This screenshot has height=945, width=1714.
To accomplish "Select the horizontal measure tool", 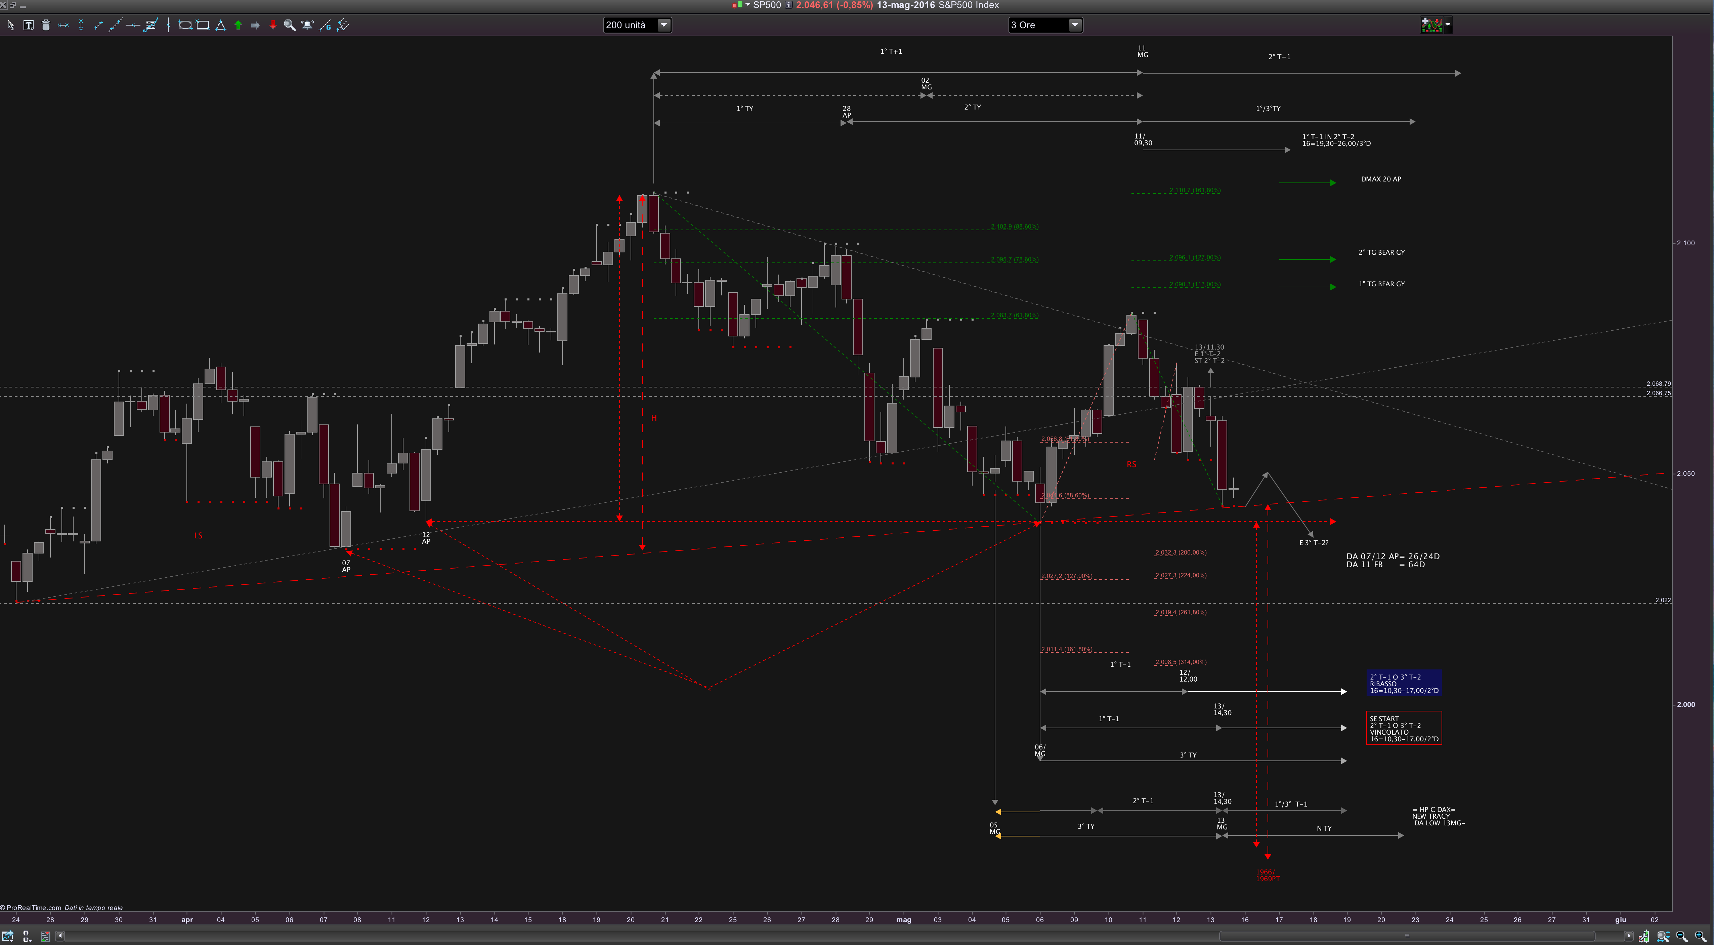I will pos(63,25).
